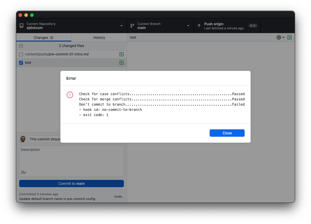
Task: Open the diff settings gear dropdown
Action: [x=280, y=37]
